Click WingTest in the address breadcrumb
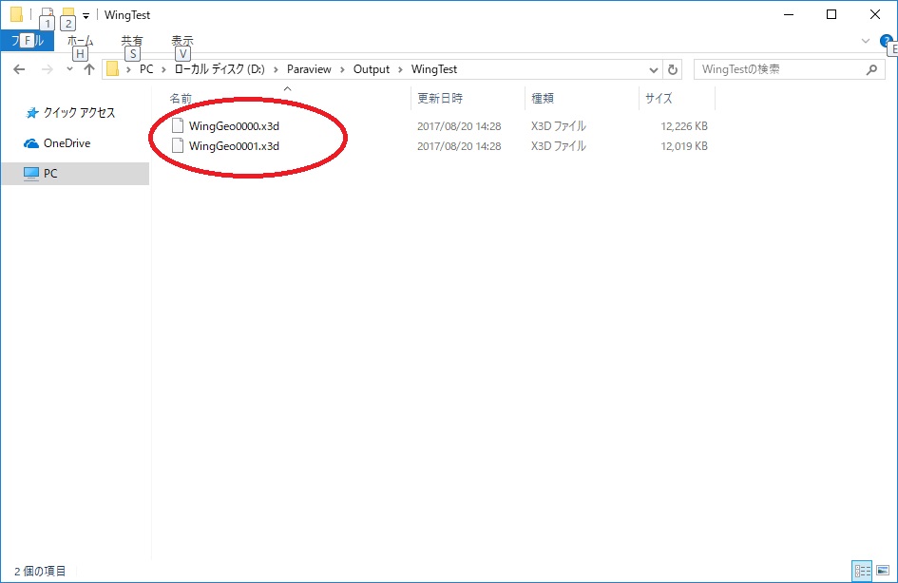Image resolution: width=898 pixels, height=583 pixels. (434, 69)
